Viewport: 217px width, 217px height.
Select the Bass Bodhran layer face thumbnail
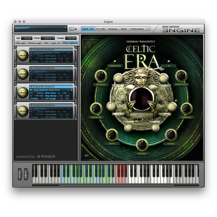[x=23, y=92]
